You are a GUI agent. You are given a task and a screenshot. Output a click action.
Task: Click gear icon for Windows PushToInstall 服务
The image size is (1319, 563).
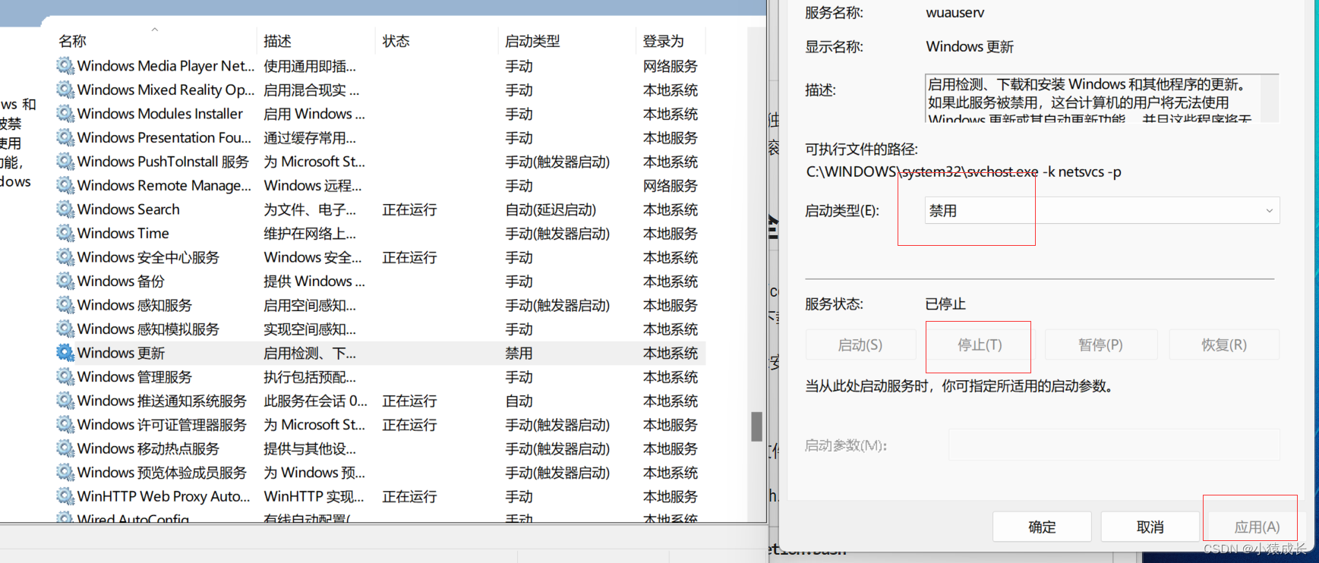coord(65,162)
